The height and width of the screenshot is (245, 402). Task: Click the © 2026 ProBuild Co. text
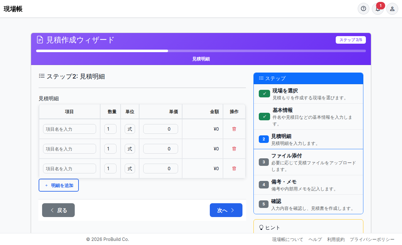pyautogui.click(x=108, y=239)
